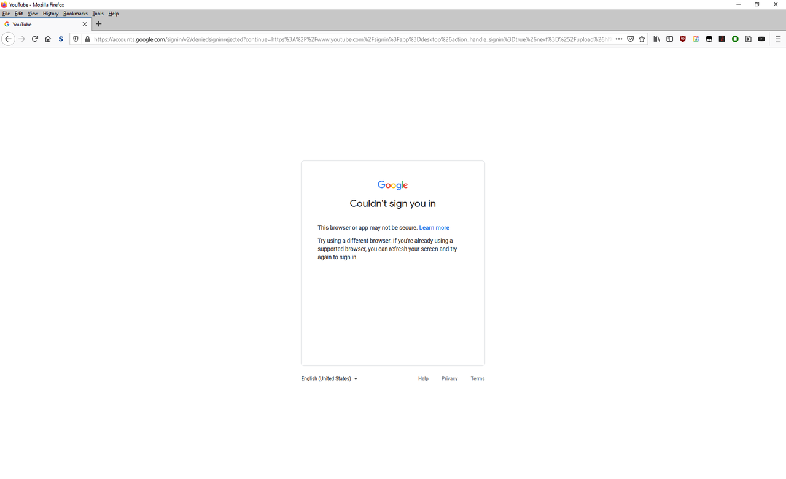
Task: Restore down the Firefox window
Action: pyautogui.click(x=757, y=4)
